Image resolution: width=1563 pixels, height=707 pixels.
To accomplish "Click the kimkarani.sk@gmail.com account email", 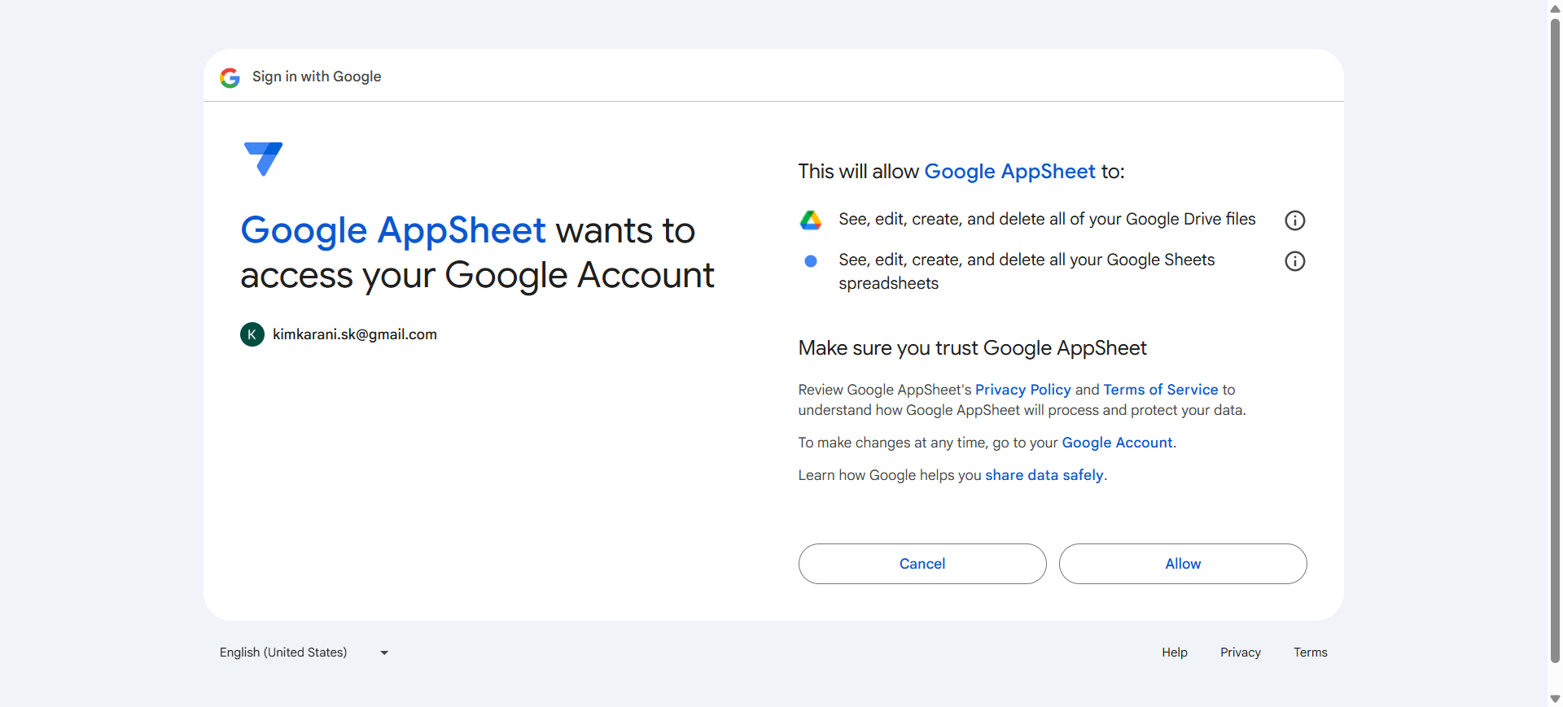I will click(355, 334).
